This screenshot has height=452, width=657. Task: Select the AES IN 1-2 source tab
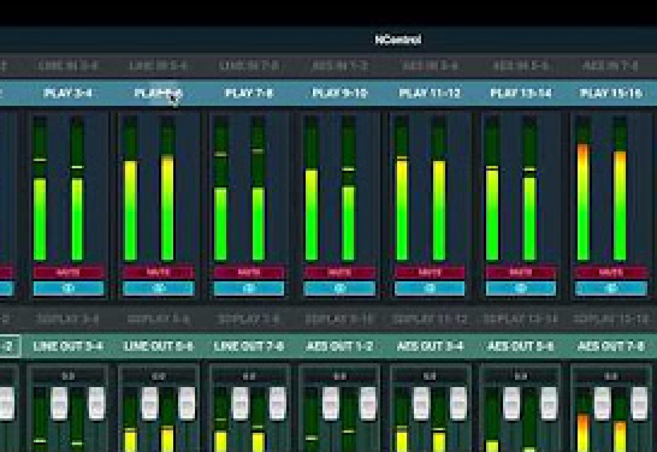click(340, 66)
